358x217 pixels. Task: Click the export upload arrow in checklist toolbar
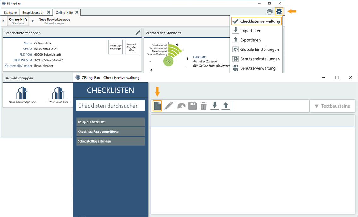(226, 106)
